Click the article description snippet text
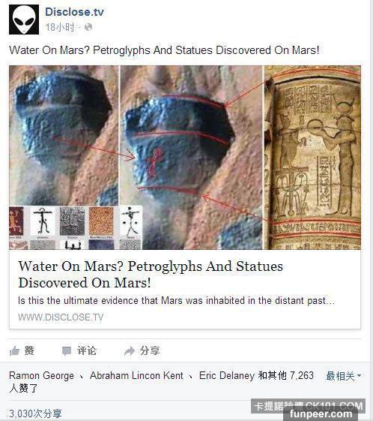The width and height of the screenshot is (373, 421). click(x=176, y=300)
